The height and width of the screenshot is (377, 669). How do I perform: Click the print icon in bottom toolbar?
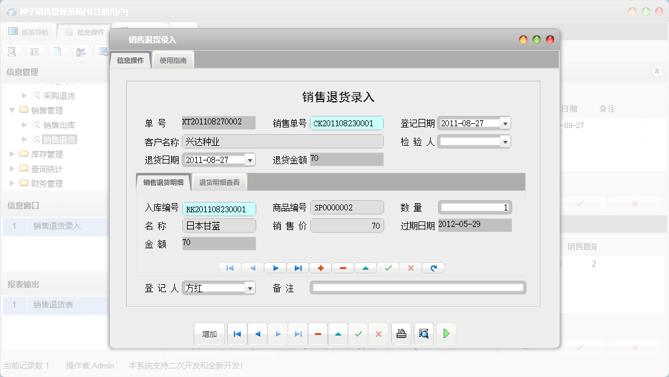coord(401,334)
